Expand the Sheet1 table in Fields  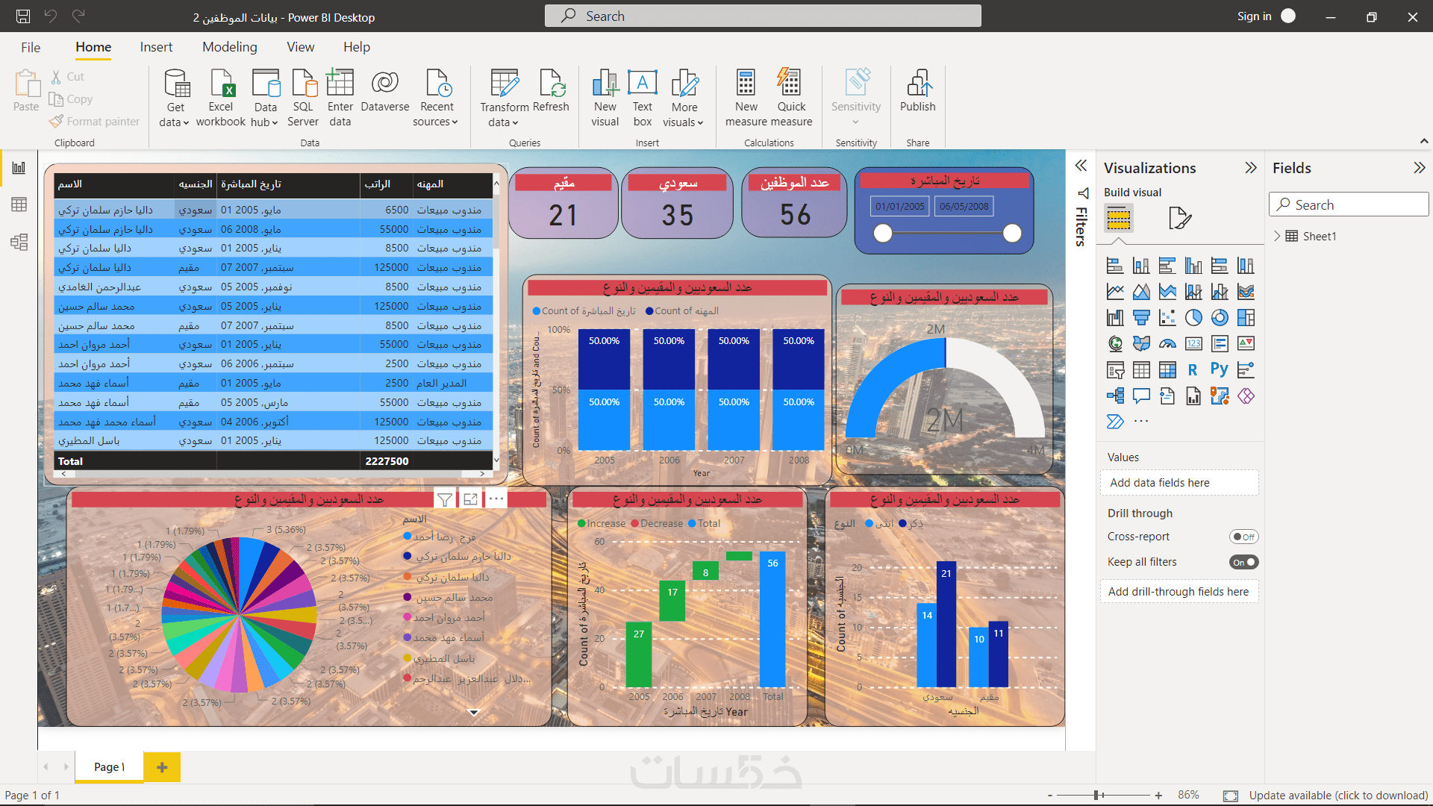pos(1277,236)
